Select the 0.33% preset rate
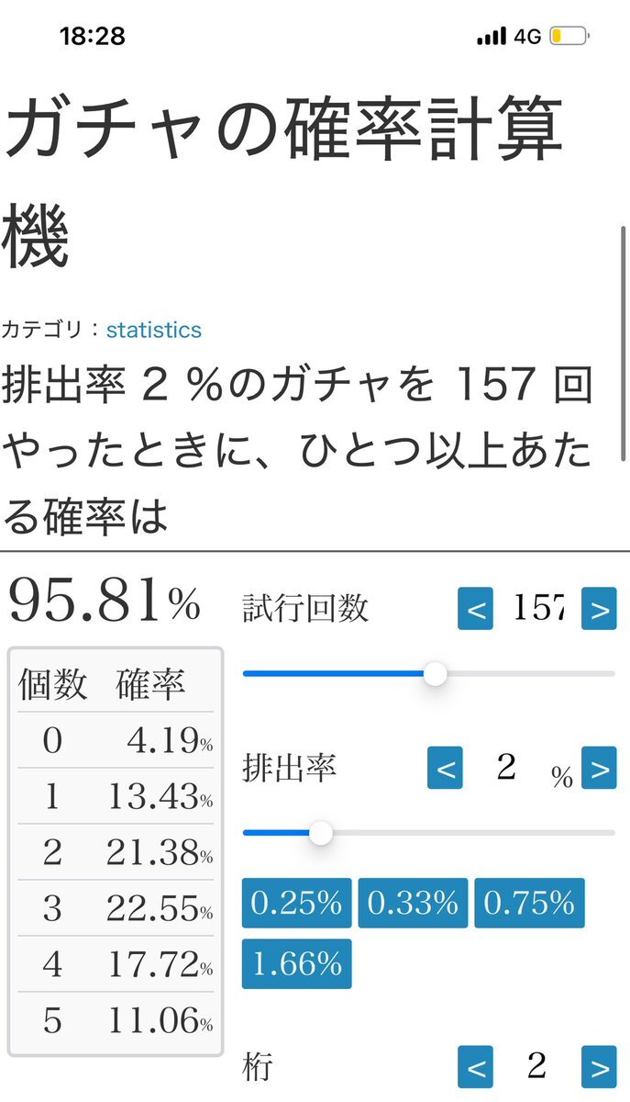630x1102 pixels. 413,903
